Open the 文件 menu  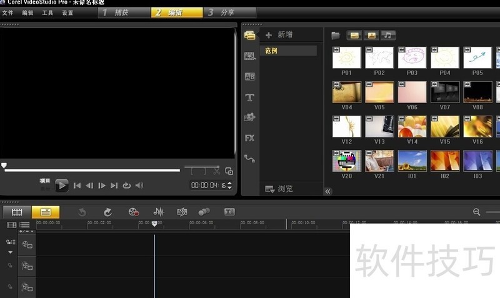click(7, 12)
